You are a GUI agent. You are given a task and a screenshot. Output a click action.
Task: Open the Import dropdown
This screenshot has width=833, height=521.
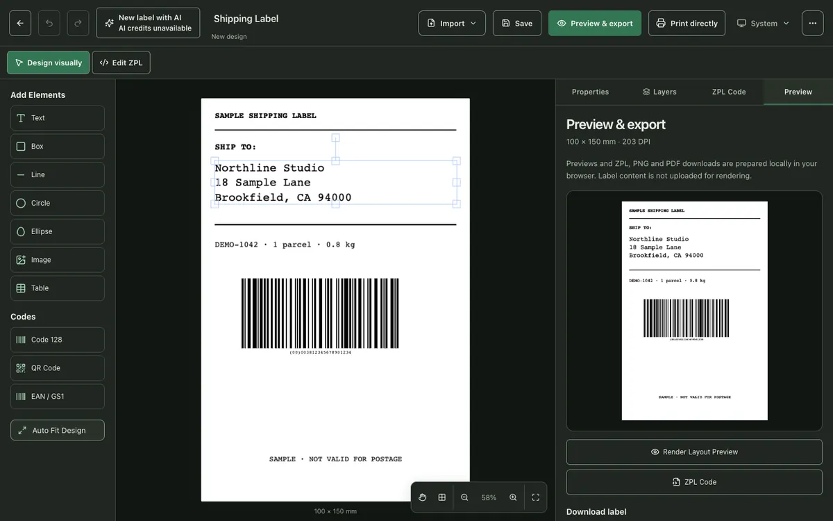(x=452, y=23)
